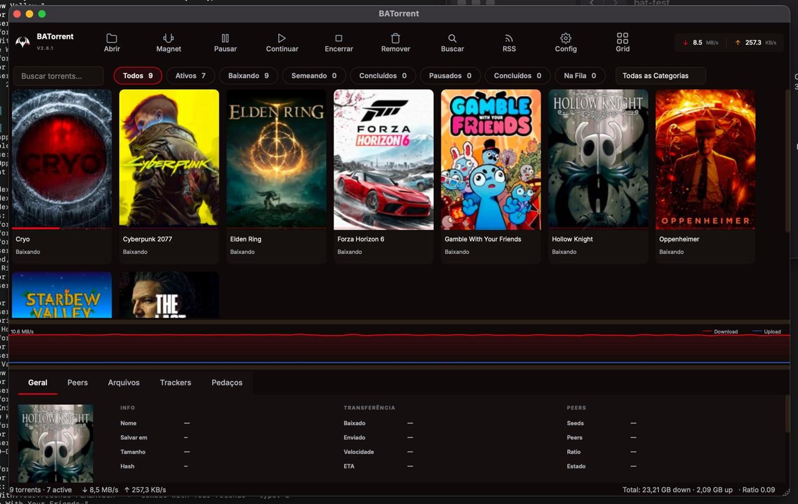Viewport: 798px width, 504px height.
Task: Select the Cyberpunk 2077 cover
Action: pyautogui.click(x=169, y=159)
